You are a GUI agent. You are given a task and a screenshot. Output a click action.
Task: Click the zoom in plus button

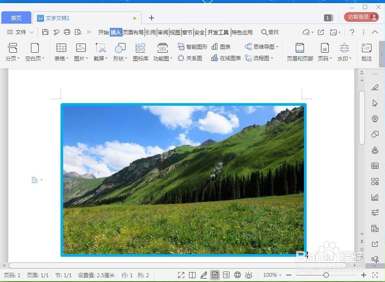364,275
